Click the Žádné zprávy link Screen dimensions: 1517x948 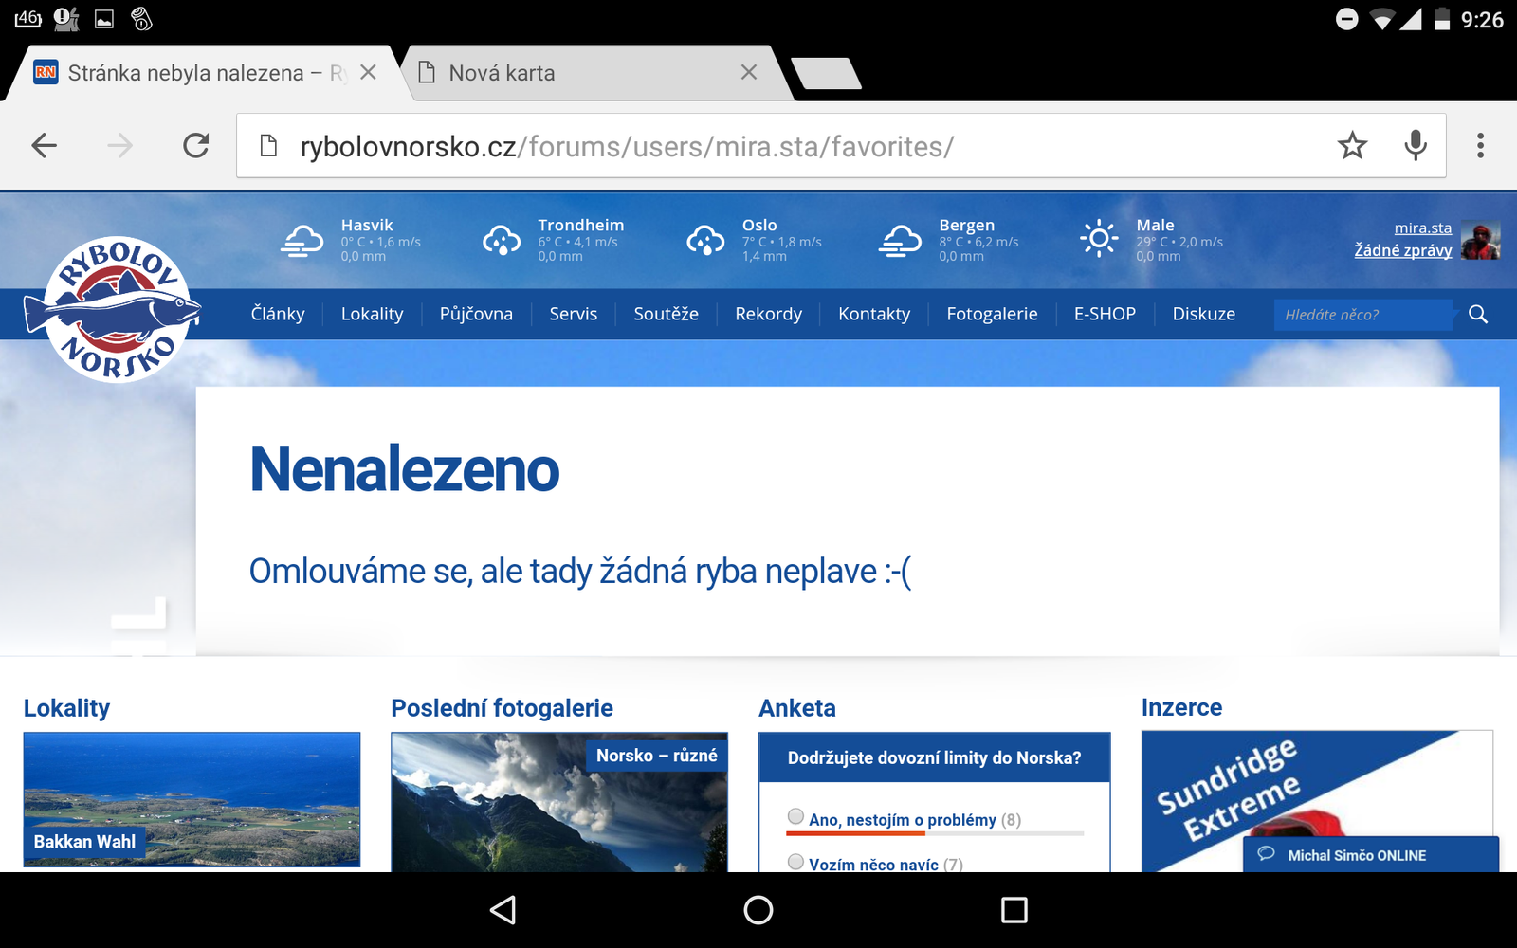pos(1402,250)
